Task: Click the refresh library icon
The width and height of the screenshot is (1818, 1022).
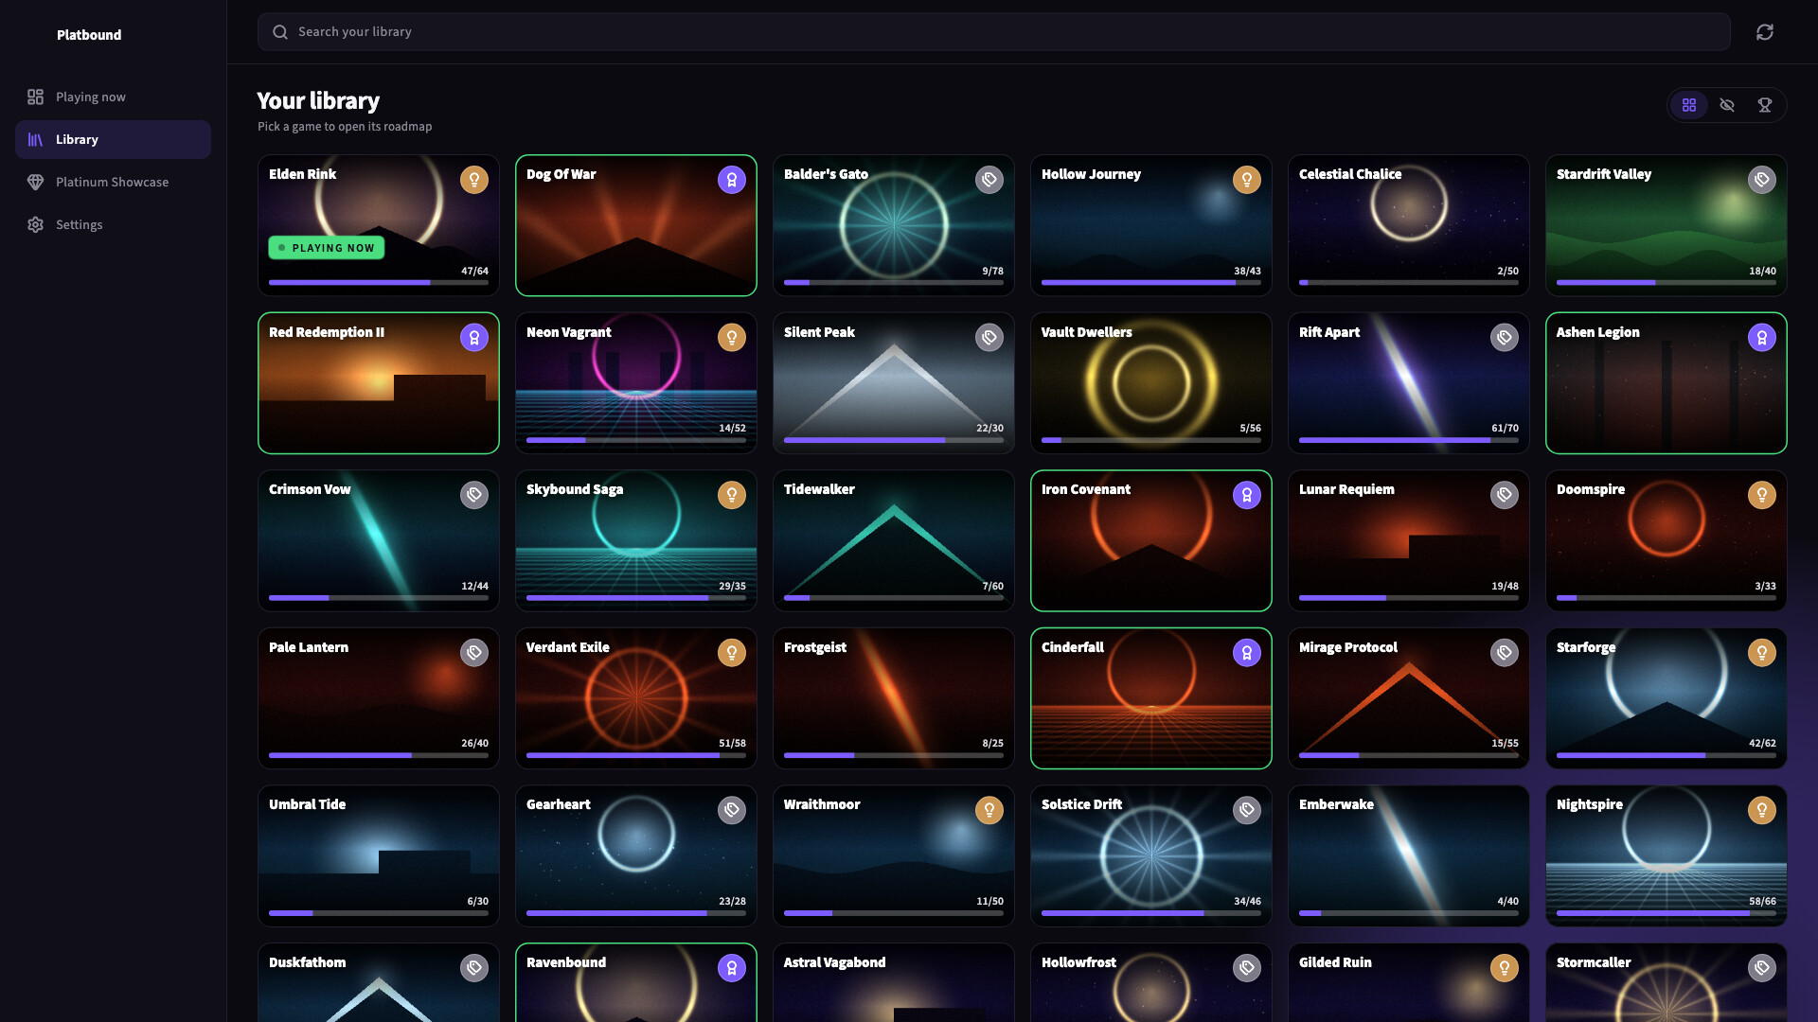Action: pyautogui.click(x=1765, y=32)
